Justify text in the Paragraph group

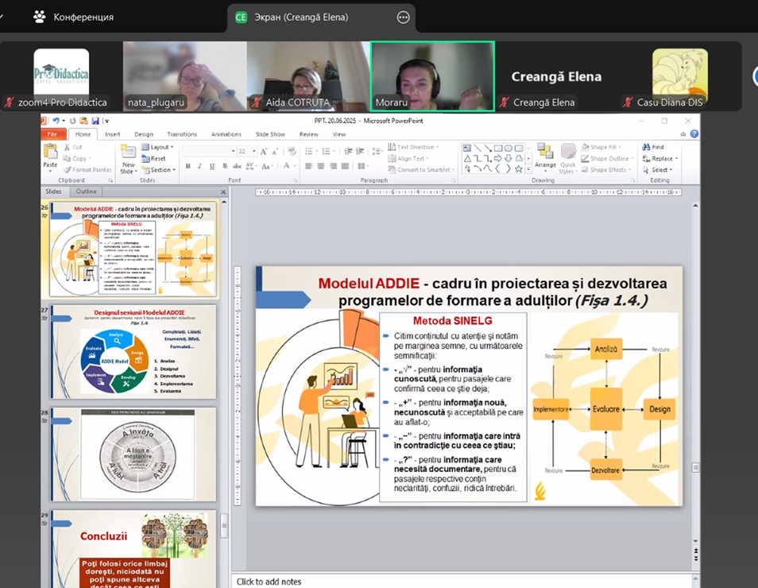pyautogui.click(x=345, y=166)
